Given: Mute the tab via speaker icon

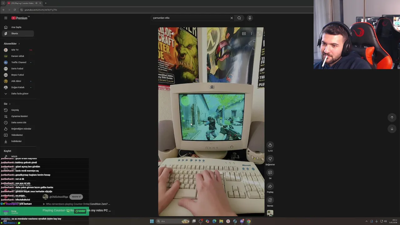Looking at the screenshot, I should pos(36,3).
